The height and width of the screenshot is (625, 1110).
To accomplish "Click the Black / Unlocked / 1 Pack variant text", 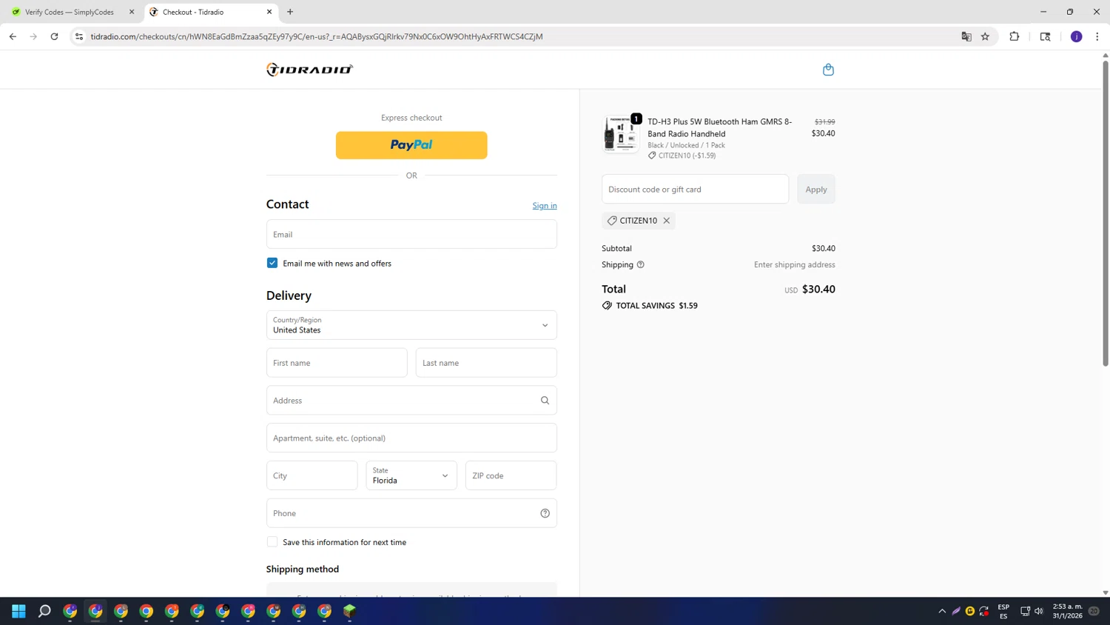I will [x=686, y=145].
